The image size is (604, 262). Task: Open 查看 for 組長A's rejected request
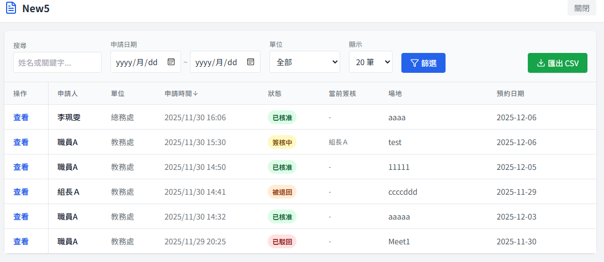(21, 192)
